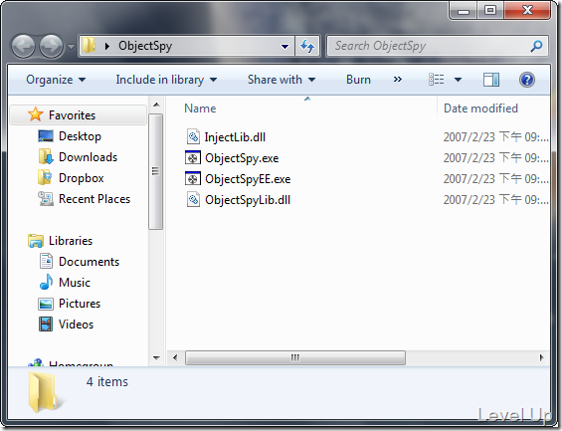
Task: Click the ObjectSpyEE.exe file name
Action: [x=248, y=179]
